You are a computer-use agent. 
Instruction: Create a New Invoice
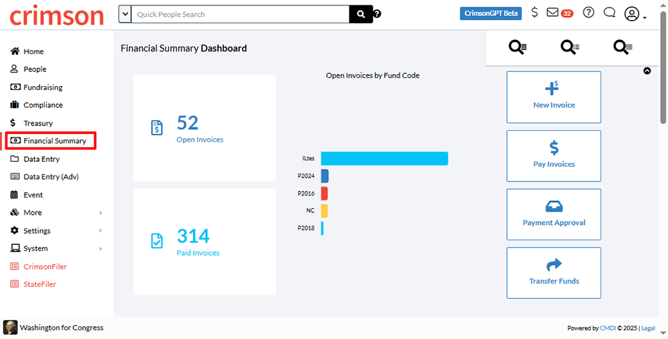pos(554,97)
